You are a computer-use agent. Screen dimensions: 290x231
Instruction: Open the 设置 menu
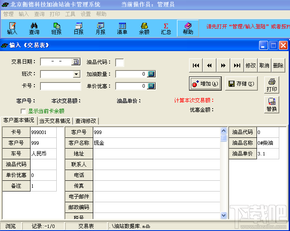[86, 14]
